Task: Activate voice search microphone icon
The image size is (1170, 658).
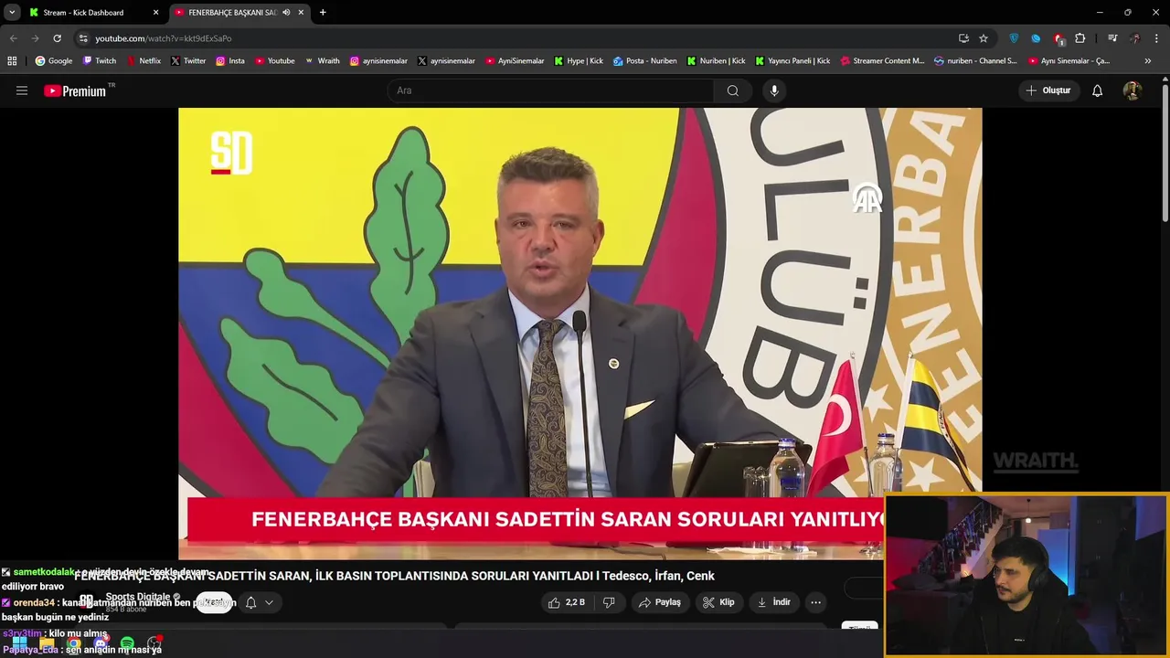Action: click(774, 90)
